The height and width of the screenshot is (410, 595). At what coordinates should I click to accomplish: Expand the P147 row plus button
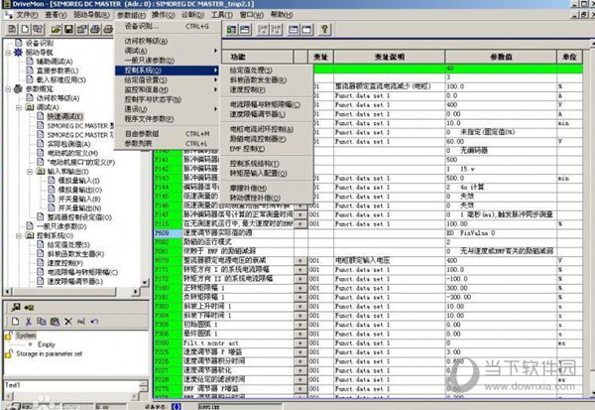(x=300, y=214)
